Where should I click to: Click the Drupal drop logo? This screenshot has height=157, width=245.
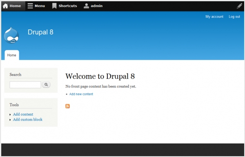(x=11, y=35)
